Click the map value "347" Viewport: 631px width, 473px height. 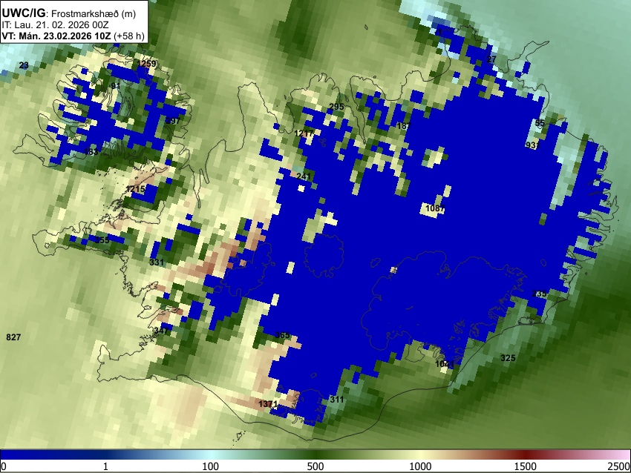pyautogui.click(x=161, y=331)
